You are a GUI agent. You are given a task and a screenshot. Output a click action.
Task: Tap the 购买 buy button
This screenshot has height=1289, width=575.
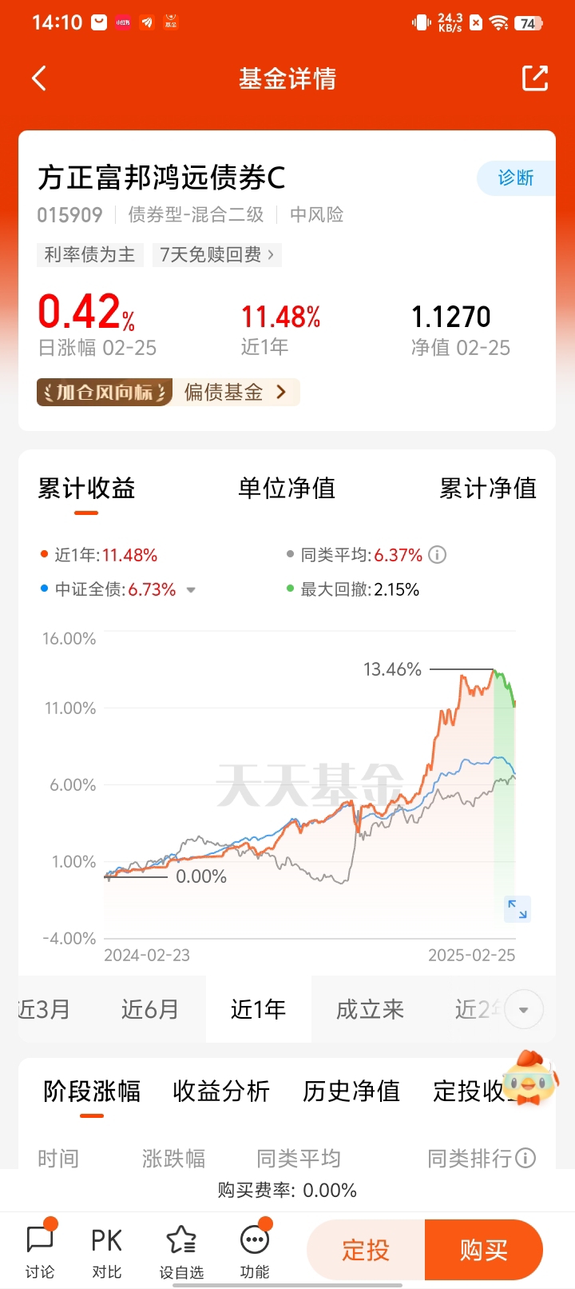pos(484,1250)
